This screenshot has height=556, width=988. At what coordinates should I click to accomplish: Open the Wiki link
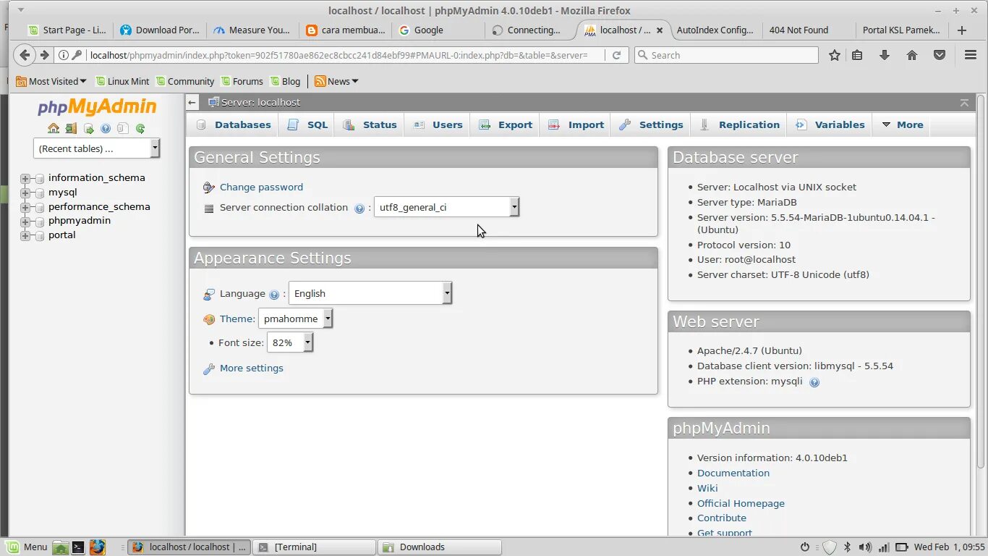pos(707,488)
